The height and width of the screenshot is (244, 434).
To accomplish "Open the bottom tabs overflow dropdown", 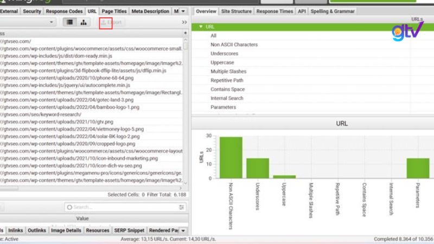I will click(182, 230).
